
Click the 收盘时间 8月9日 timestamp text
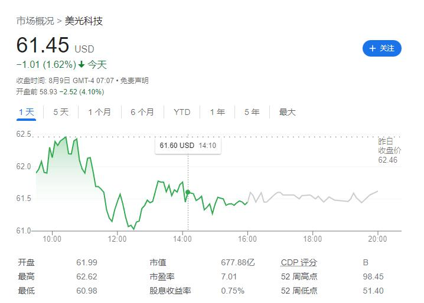coord(65,81)
